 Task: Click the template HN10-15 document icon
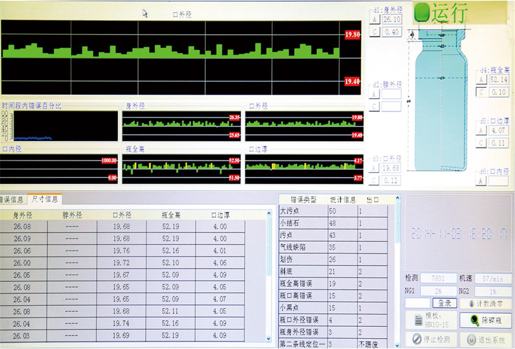tap(418, 320)
